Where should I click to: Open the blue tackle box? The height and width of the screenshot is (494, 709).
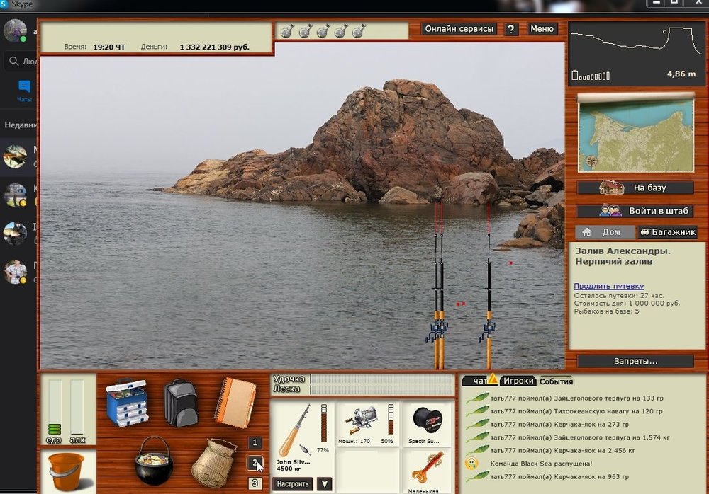click(x=127, y=402)
